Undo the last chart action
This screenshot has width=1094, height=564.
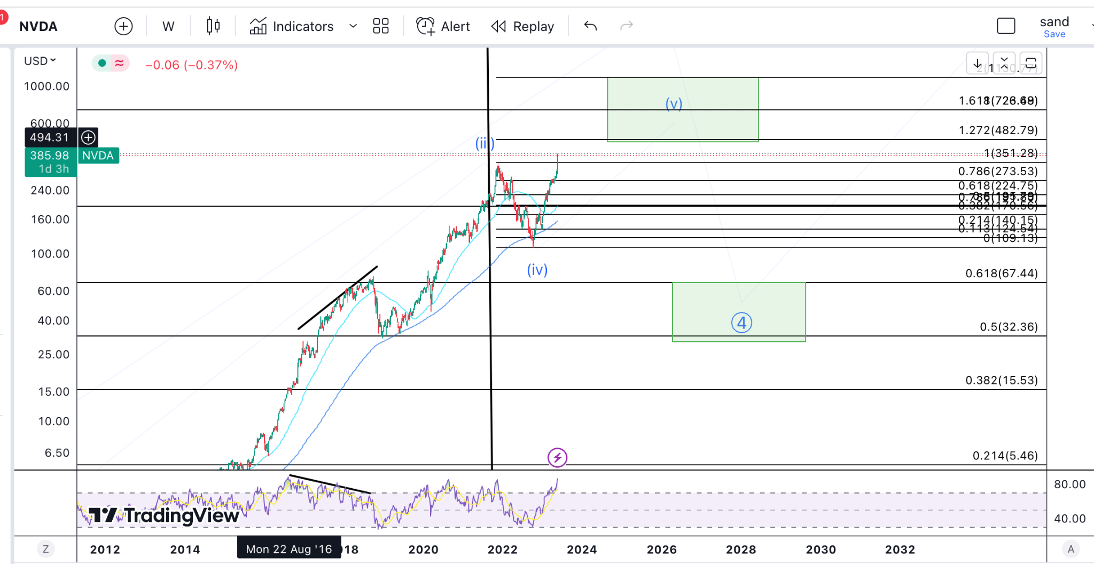(590, 26)
